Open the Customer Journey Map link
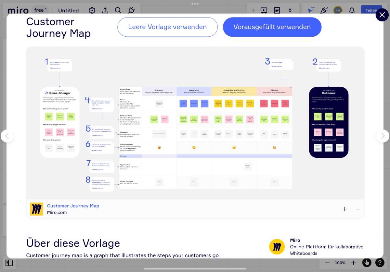The width and height of the screenshot is (390, 272). 73,206
